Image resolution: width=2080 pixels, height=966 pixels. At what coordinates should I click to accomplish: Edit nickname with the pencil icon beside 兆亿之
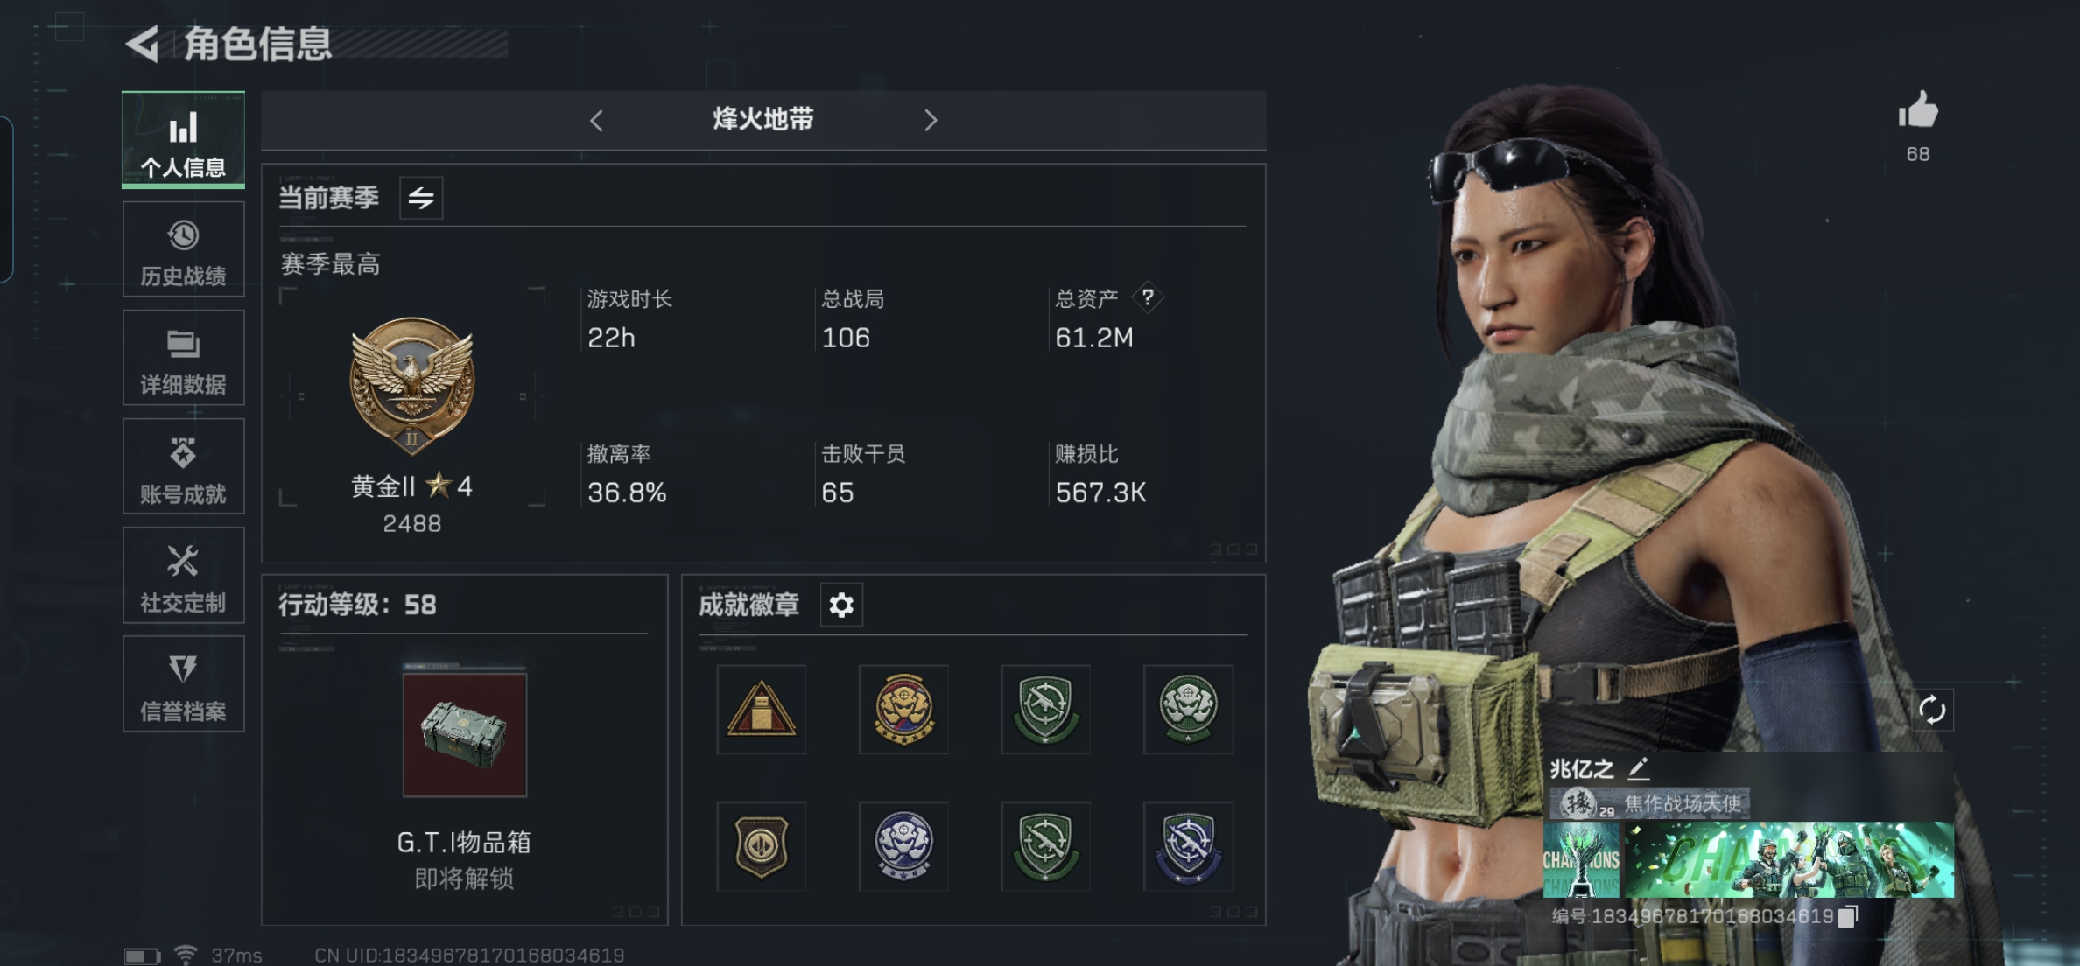point(1638,769)
